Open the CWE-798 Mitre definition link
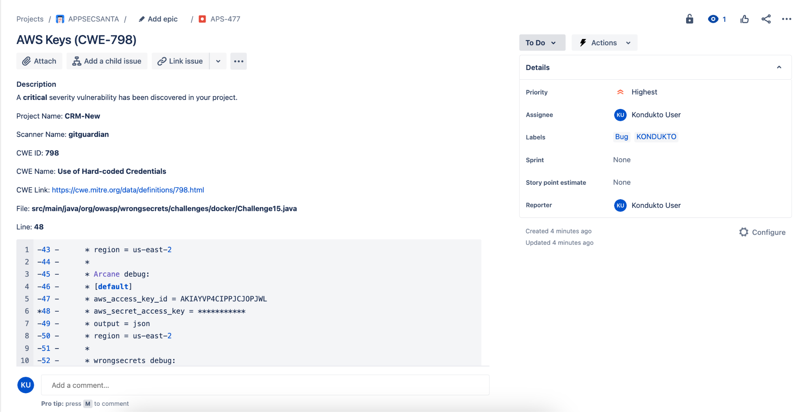This screenshot has width=797, height=412. pos(128,190)
